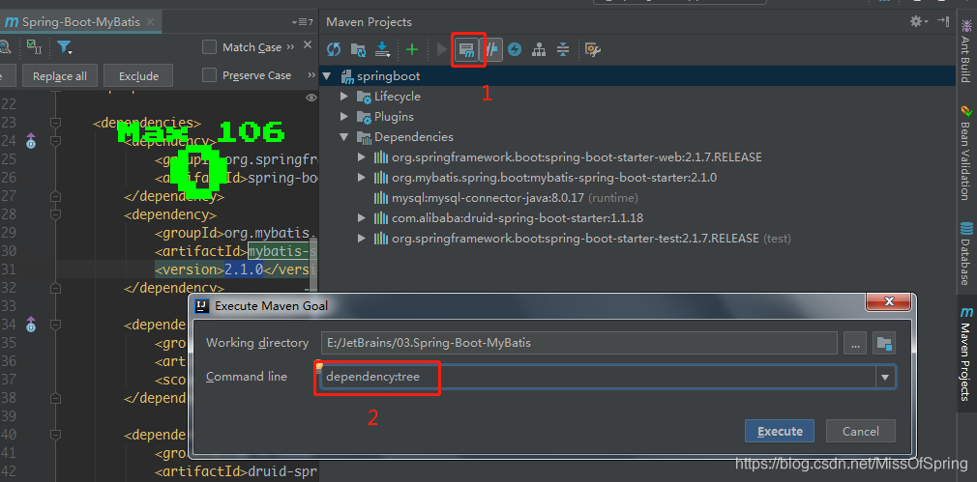This screenshot has width=977, height=482.
Task: Collapse all nodes in the Maven tree
Action: (563, 50)
